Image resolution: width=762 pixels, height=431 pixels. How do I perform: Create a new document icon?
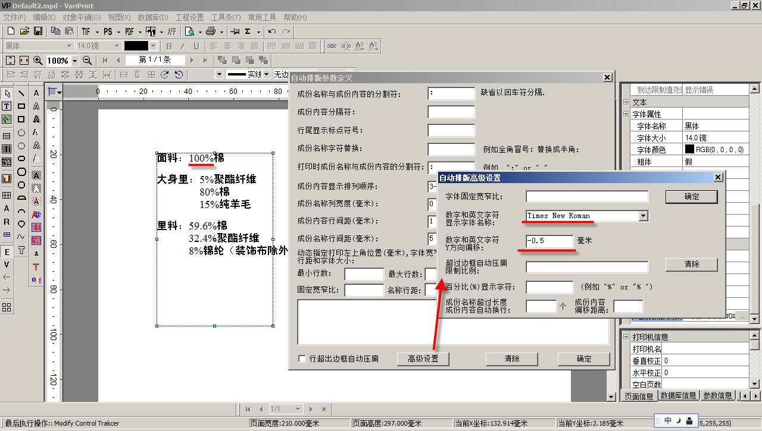10,32
